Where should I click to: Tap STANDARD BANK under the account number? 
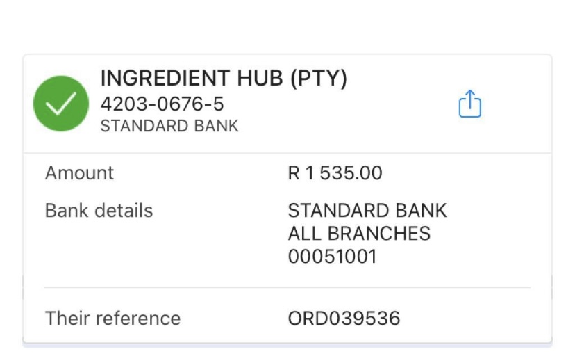point(169,126)
